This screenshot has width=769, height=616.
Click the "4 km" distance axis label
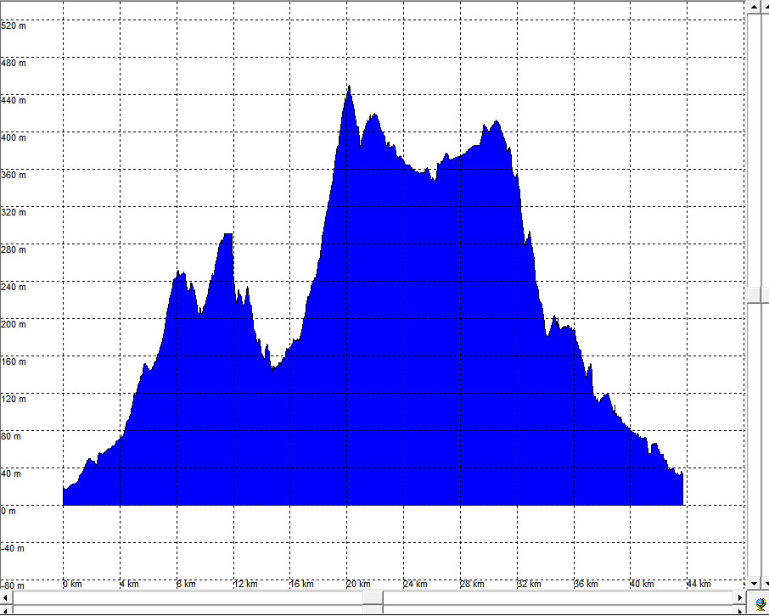(x=130, y=584)
